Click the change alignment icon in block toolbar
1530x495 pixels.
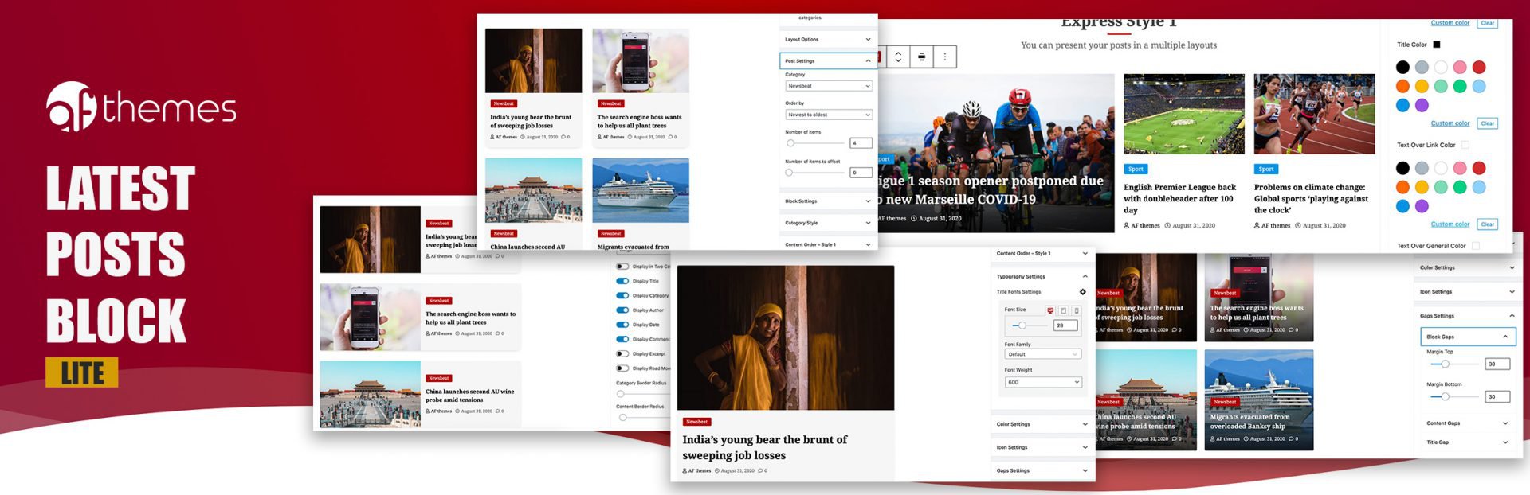click(921, 57)
